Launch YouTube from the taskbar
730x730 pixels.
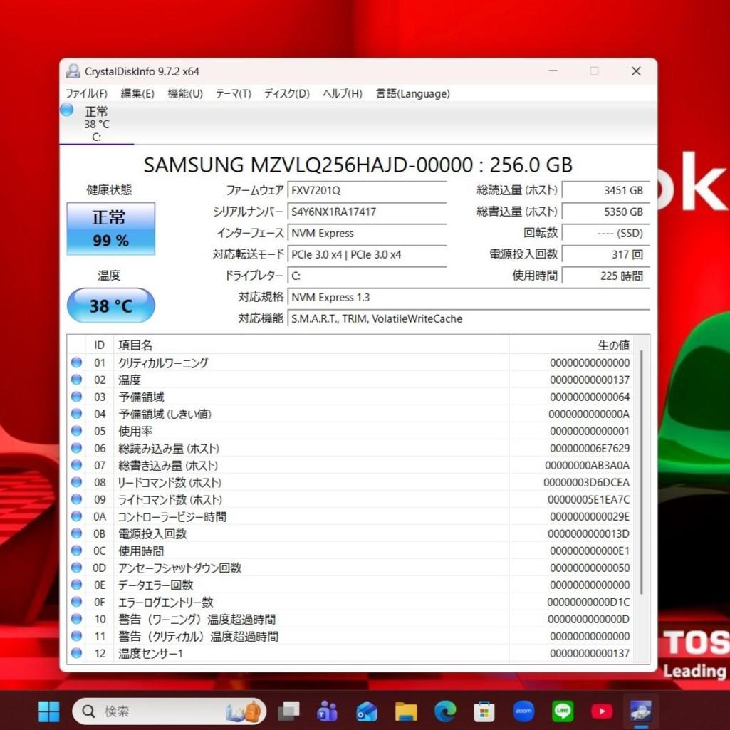602,711
